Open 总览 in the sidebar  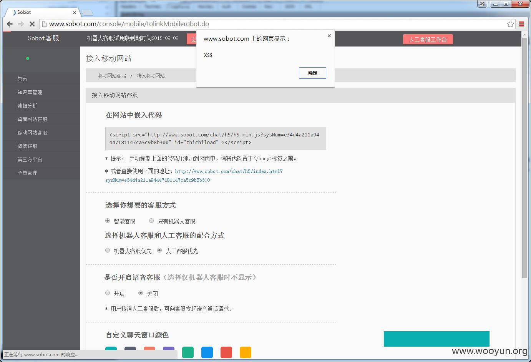(x=22, y=79)
